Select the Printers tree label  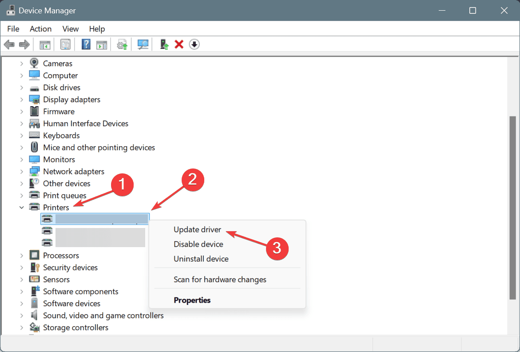(x=56, y=208)
